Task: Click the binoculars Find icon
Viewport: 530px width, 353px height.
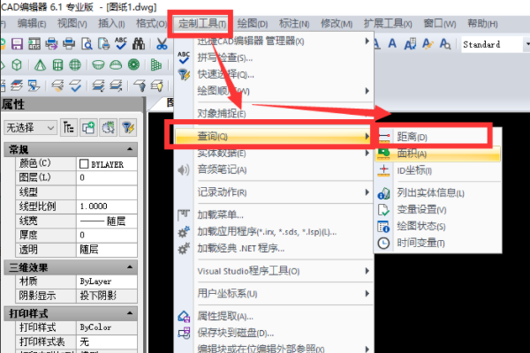Action: tap(139, 44)
